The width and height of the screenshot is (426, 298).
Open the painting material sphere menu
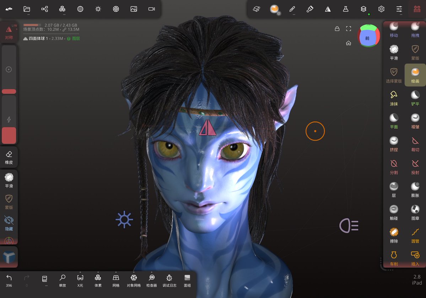(x=274, y=9)
